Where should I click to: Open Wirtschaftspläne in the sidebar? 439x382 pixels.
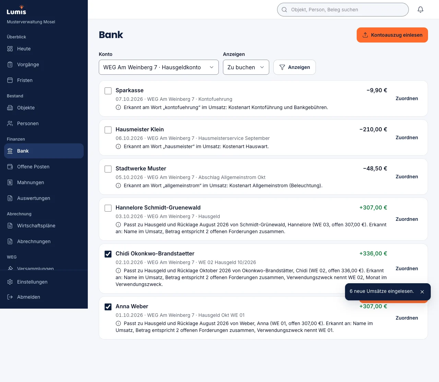click(44, 226)
